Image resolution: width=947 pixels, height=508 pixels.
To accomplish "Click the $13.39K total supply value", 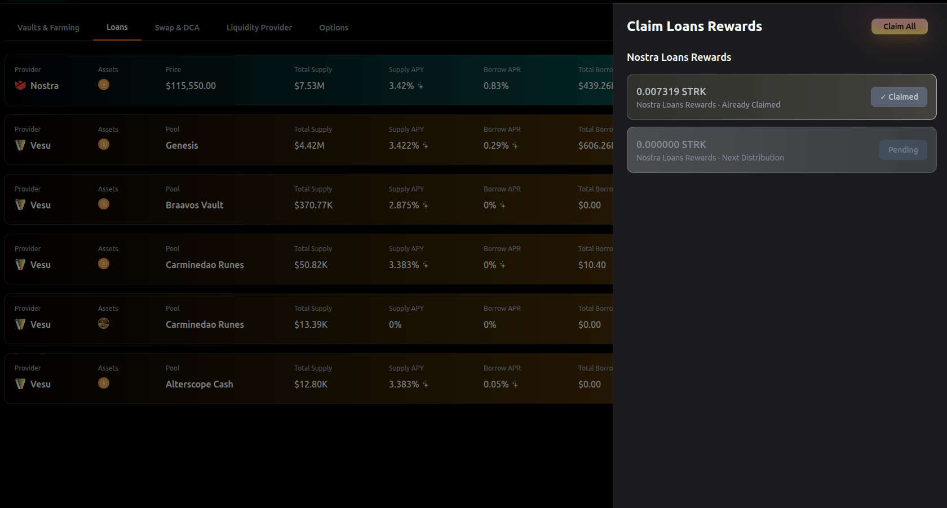I will 311,324.
